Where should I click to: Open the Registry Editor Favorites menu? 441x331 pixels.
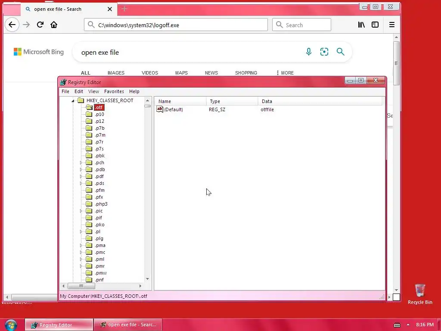click(114, 91)
